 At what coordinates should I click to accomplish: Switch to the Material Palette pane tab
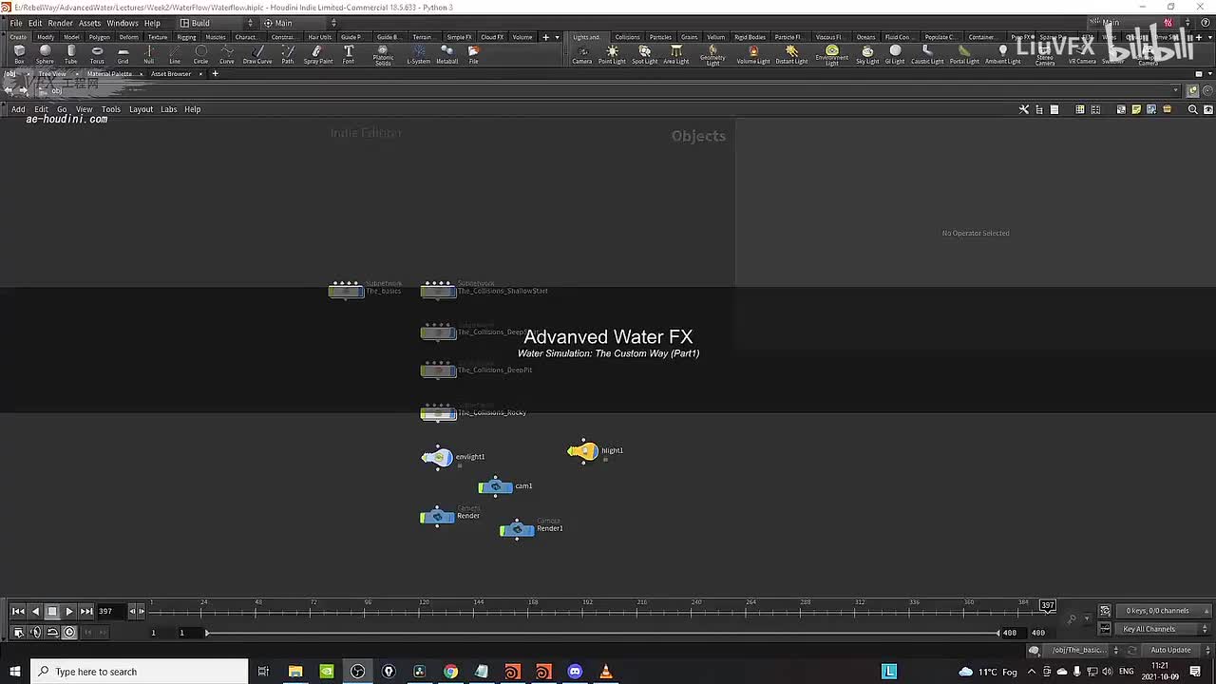[x=109, y=73]
